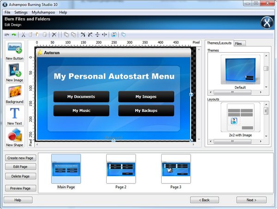Select the New Image tool
The height and width of the screenshot is (209, 277).
click(15, 73)
